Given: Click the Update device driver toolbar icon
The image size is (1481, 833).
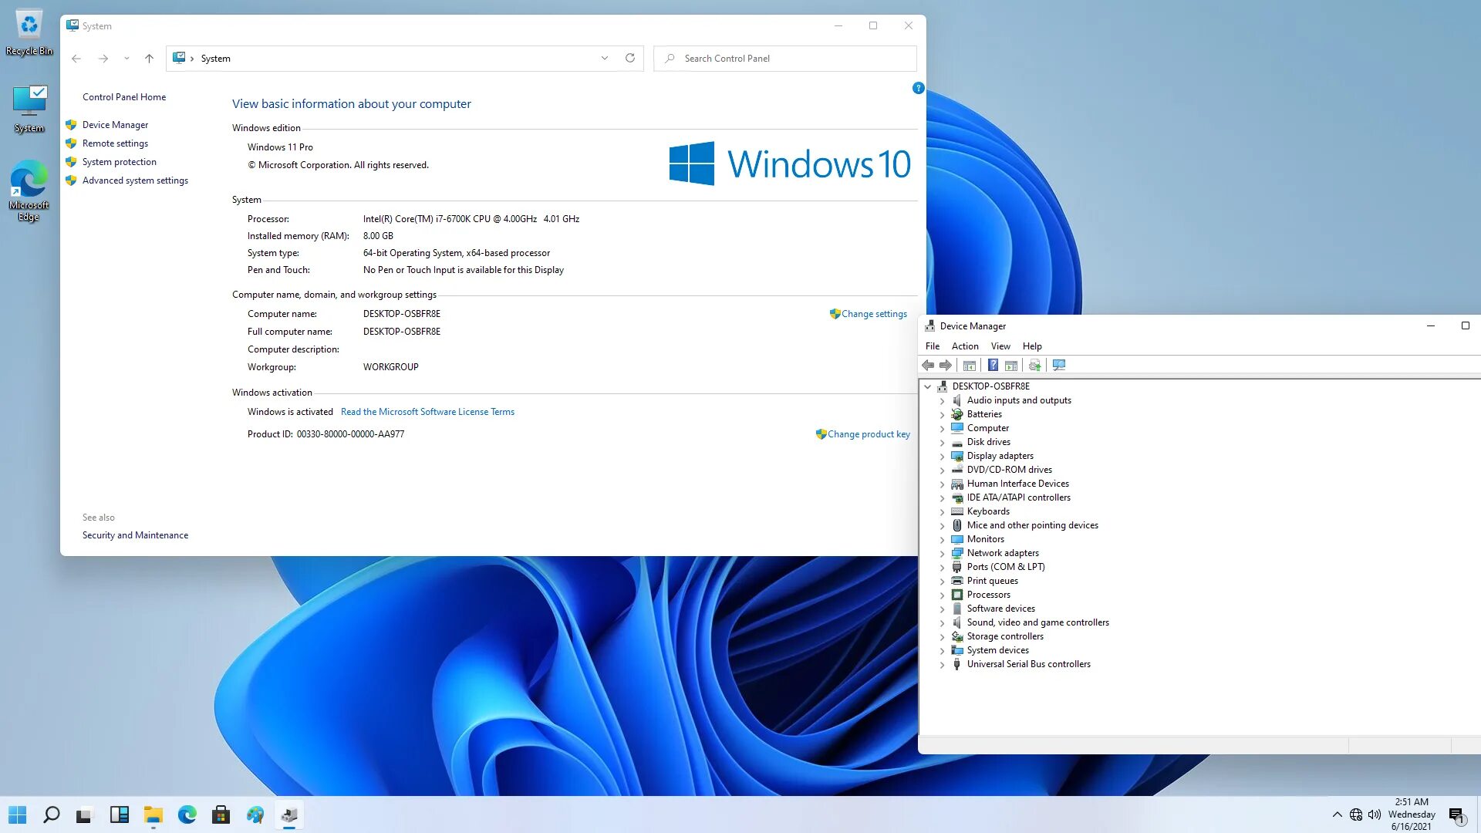Looking at the screenshot, I should 1034,365.
